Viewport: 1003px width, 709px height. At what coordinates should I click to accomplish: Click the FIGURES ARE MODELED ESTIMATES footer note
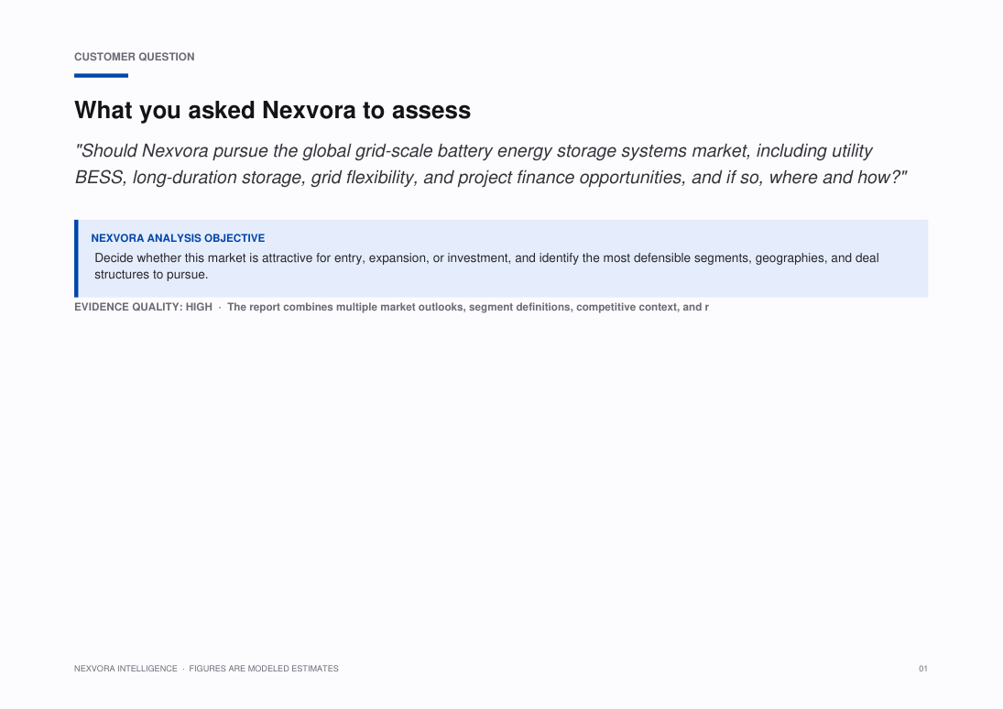click(x=264, y=669)
